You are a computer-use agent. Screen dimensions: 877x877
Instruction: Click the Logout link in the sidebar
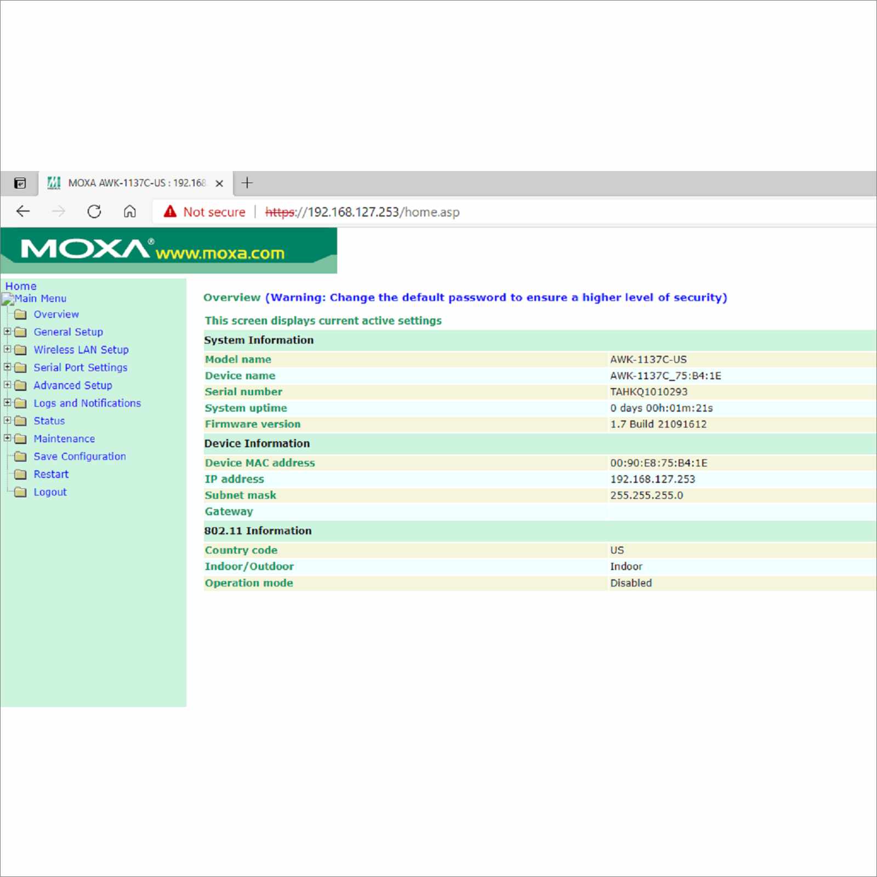(50, 492)
